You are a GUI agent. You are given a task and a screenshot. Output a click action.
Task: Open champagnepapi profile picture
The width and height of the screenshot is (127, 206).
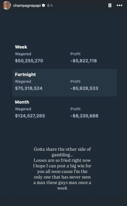[x=7, y=5]
